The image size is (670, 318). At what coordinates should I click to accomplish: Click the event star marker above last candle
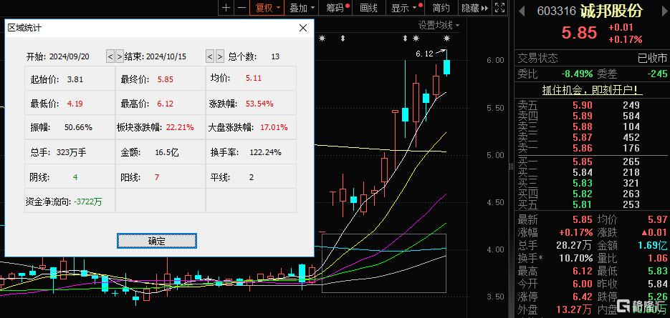click(x=447, y=39)
